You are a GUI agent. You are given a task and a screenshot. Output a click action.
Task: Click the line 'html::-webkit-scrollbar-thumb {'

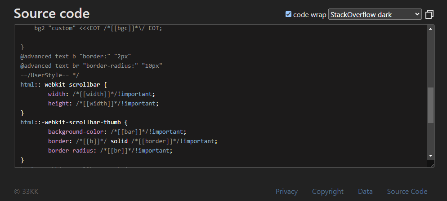(x=74, y=122)
